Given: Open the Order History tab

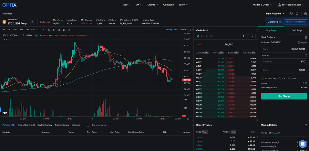Looking at the screenshot, I should pyautogui.click(x=45, y=125).
